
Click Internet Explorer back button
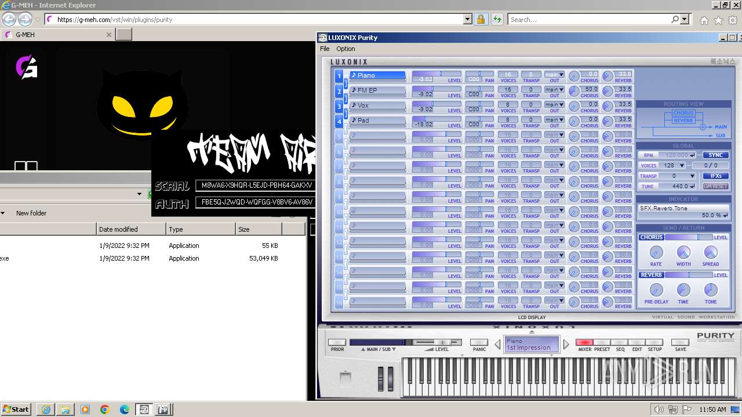9,19
